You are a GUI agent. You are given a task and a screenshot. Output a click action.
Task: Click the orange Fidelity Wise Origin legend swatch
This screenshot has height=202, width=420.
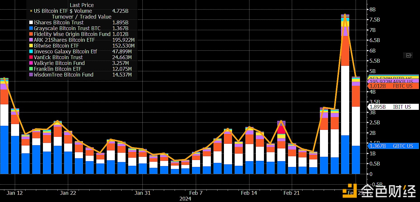31,34
